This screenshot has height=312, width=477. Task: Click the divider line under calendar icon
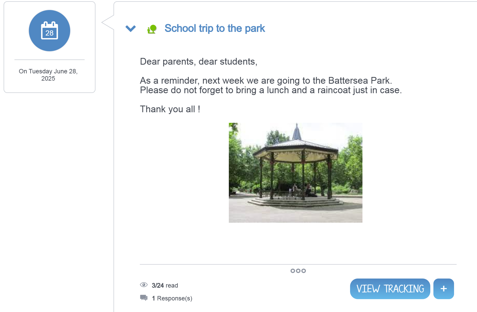(49, 60)
